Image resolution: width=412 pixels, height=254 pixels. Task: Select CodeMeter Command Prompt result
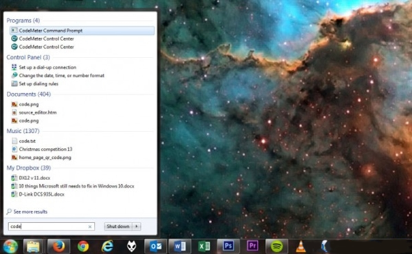[x=82, y=31]
